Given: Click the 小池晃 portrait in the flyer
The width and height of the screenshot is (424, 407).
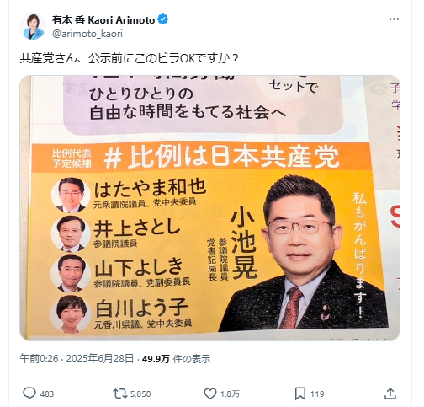Looking at the screenshot, I should tap(305, 253).
